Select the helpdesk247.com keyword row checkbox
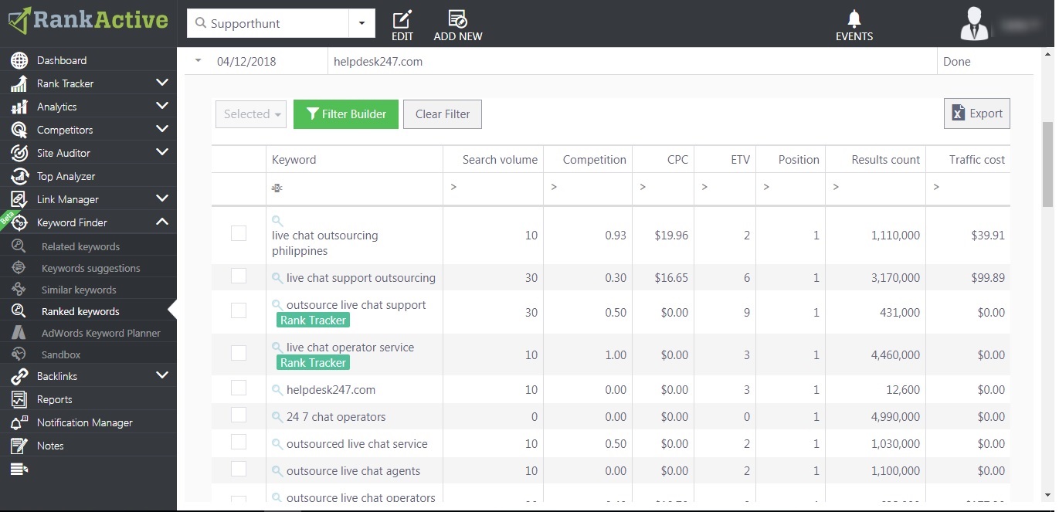 239,388
